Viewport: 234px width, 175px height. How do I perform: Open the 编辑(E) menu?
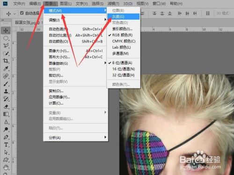(x=35, y=3)
